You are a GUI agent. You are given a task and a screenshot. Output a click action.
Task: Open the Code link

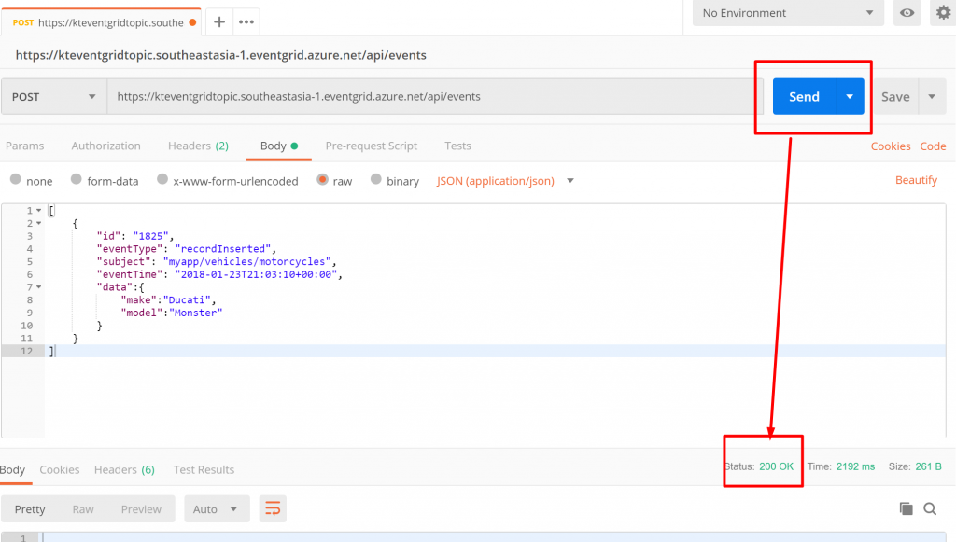pyautogui.click(x=933, y=146)
